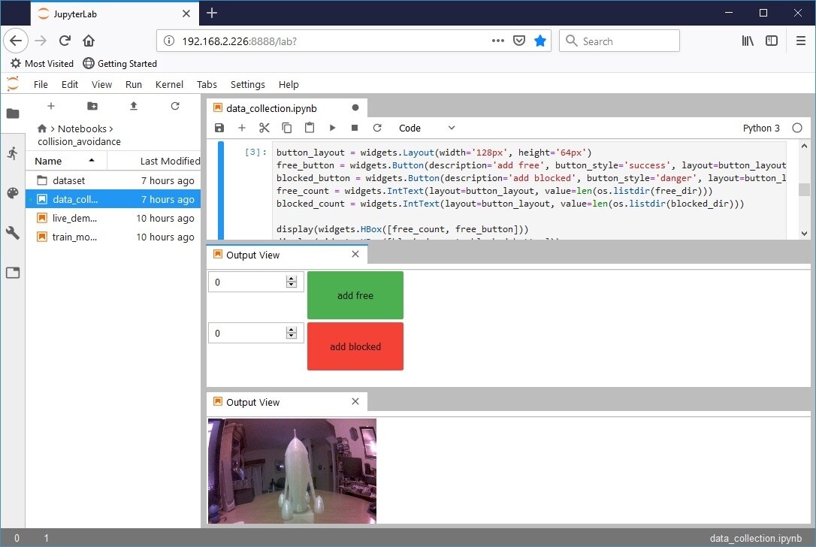
Task: Interrupt the kernel with stop icon
Action: (x=355, y=128)
